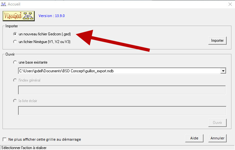The image size is (235, 150).
Task: Click the Accueil title bar app icon
Action: 4,4
